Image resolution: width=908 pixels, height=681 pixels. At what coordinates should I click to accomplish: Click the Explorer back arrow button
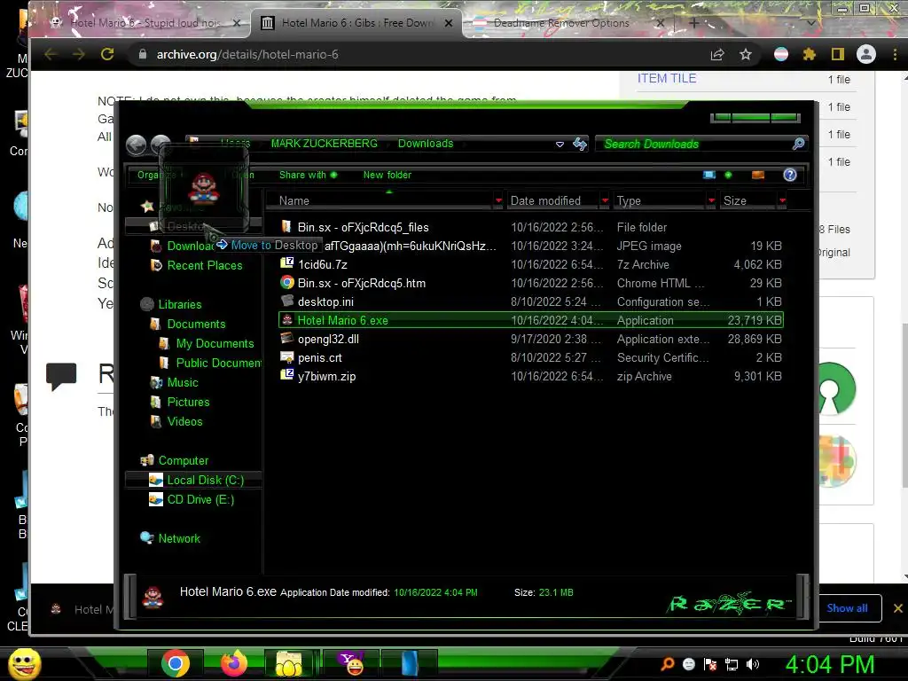pos(136,145)
